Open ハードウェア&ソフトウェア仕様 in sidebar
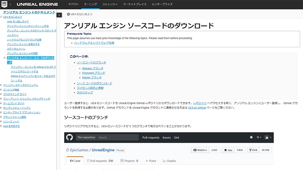 pos(24,40)
